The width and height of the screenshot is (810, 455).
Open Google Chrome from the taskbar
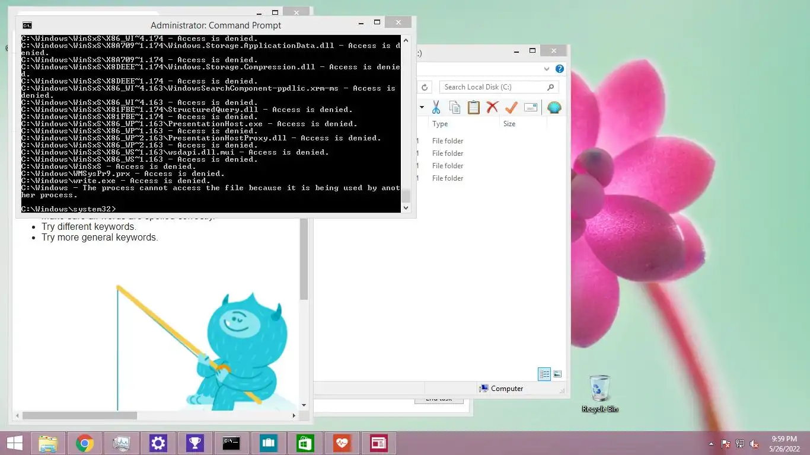tap(85, 443)
